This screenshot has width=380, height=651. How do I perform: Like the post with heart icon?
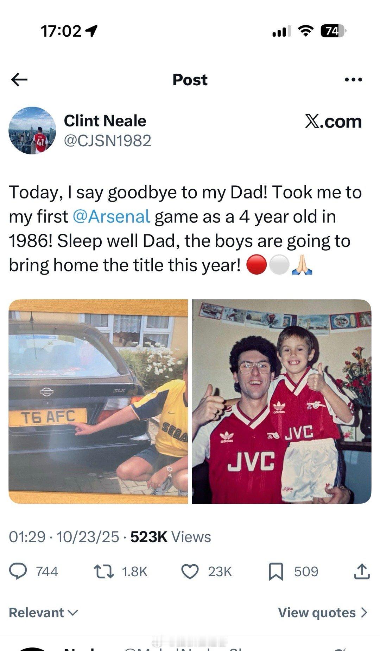coord(190,571)
